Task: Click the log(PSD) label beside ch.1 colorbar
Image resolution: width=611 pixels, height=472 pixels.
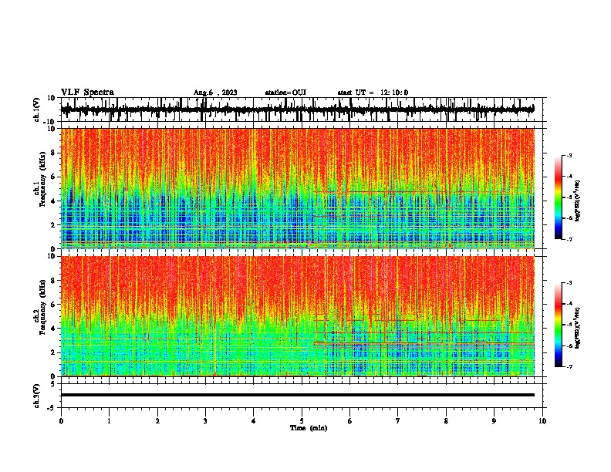Action: (x=578, y=201)
